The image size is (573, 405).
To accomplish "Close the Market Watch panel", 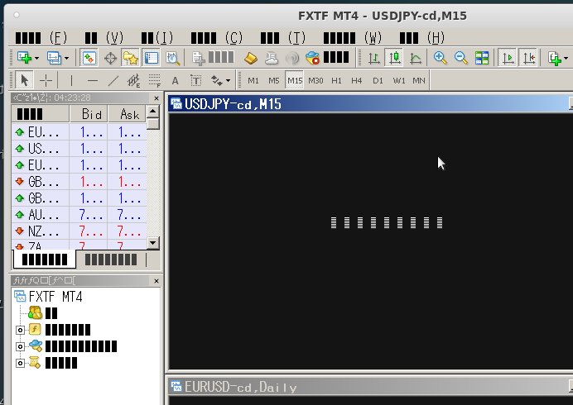I will click(x=156, y=98).
